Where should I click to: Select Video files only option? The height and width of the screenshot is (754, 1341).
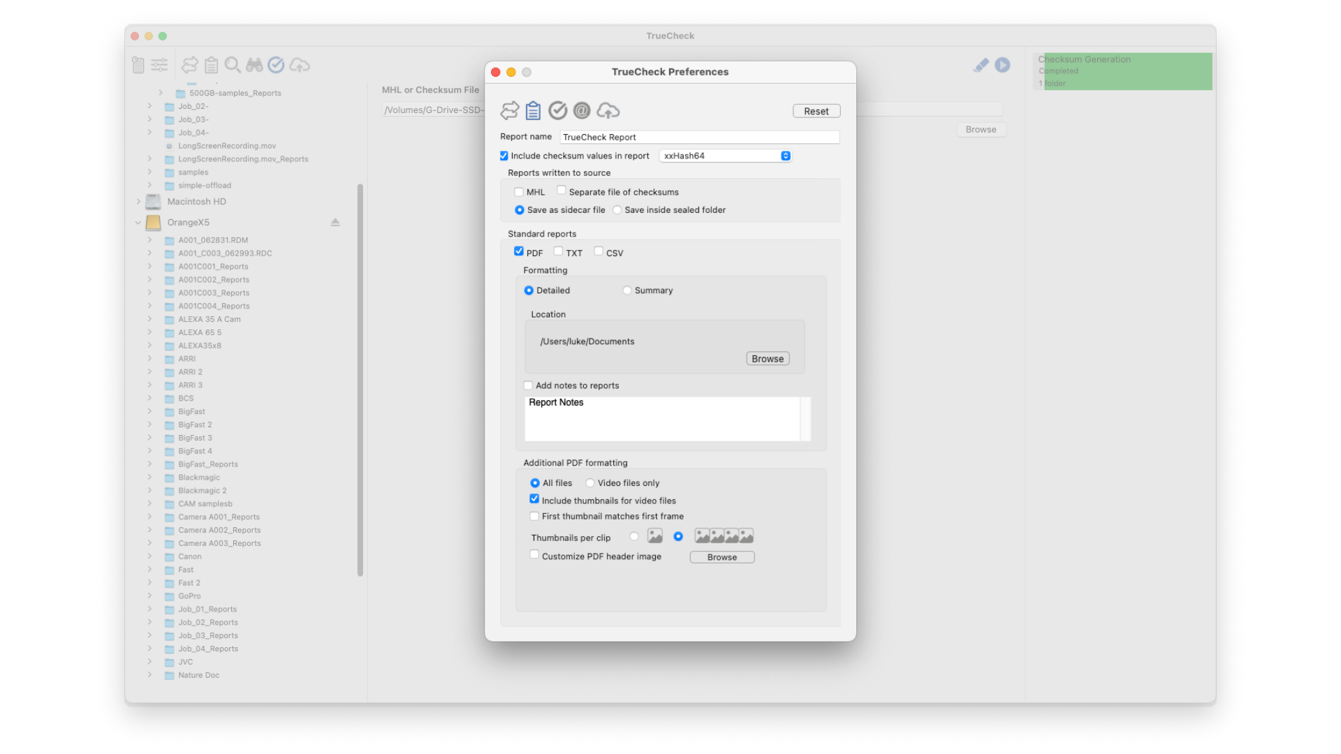(590, 483)
